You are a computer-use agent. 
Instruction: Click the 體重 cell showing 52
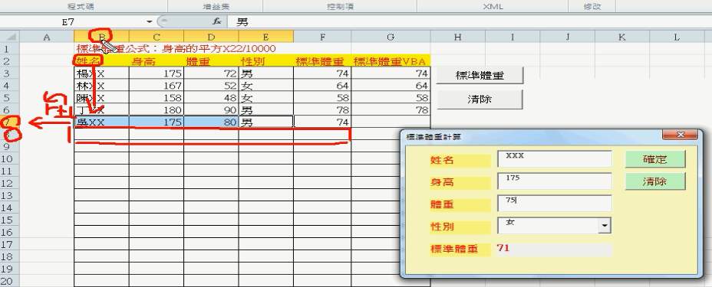[x=211, y=85]
